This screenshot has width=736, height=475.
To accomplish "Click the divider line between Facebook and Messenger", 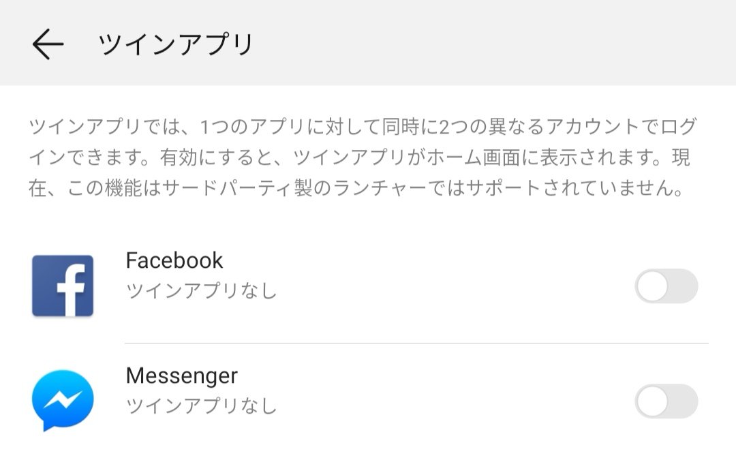I will coord(416,343).
